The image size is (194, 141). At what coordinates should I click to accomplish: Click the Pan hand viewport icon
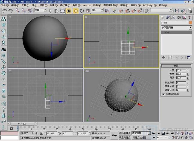coord(182,137)
